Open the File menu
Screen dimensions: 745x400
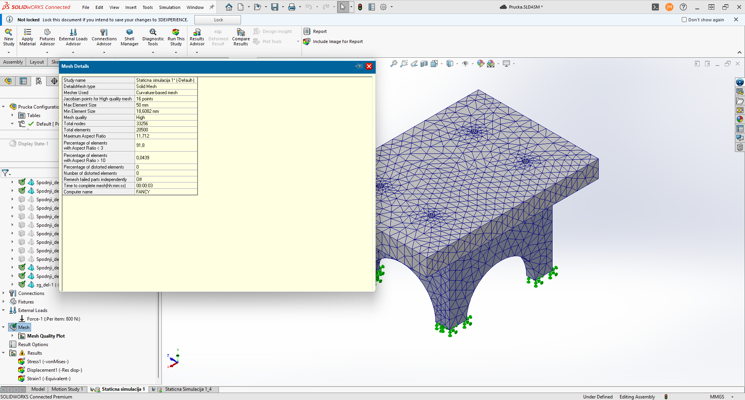[86, 7]
